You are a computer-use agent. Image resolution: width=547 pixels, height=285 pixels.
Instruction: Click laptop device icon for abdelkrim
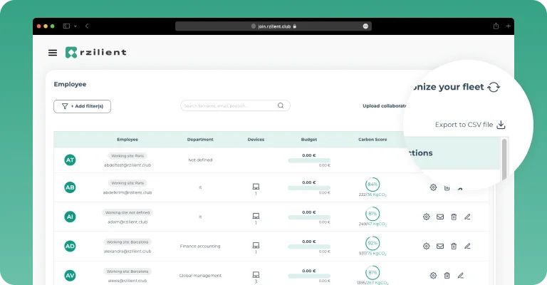(x=256, y=187)
